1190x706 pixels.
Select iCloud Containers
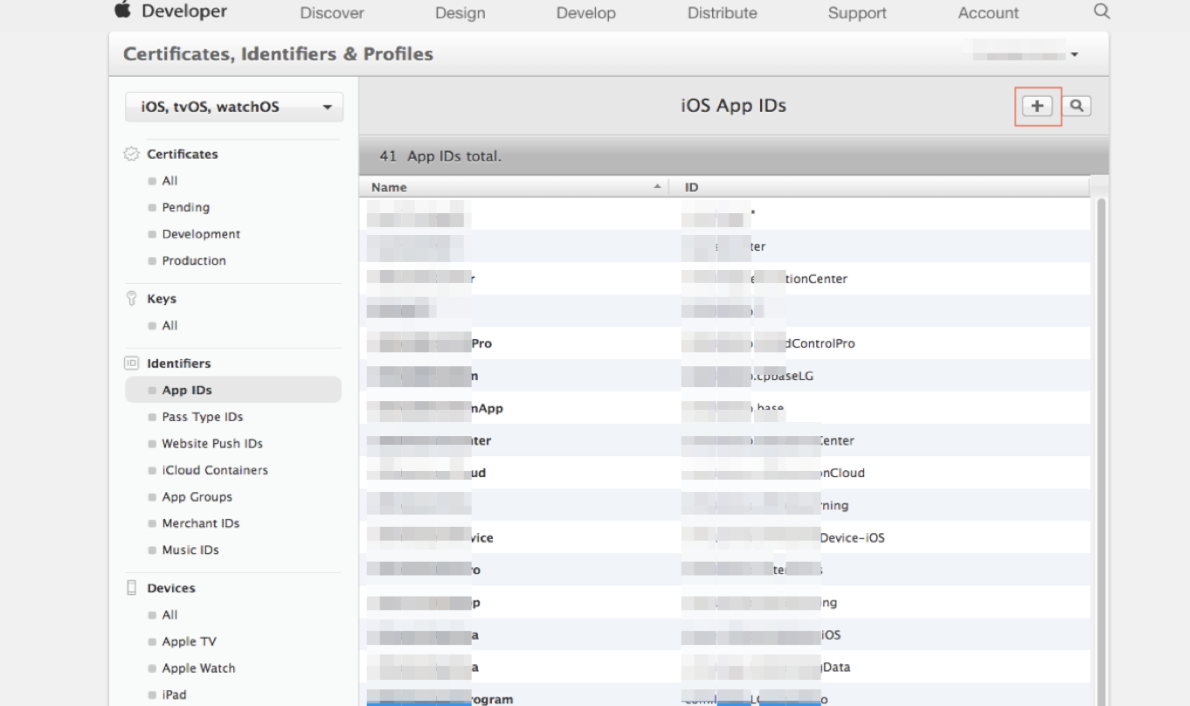pyautogui.click(x=215, y=470)
